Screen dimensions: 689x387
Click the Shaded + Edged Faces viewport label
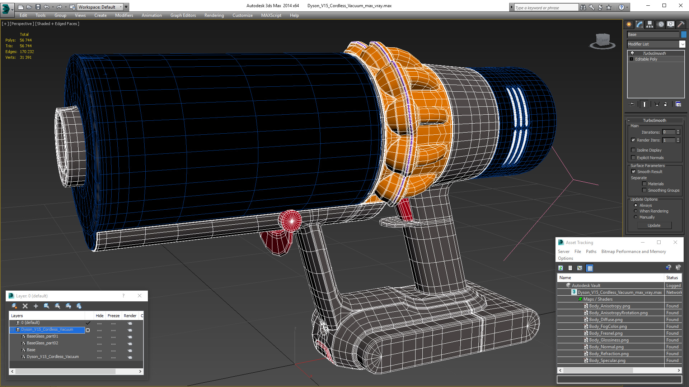point(57,24)
